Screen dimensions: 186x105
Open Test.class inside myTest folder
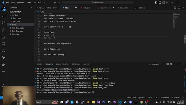tap(17, 18)
